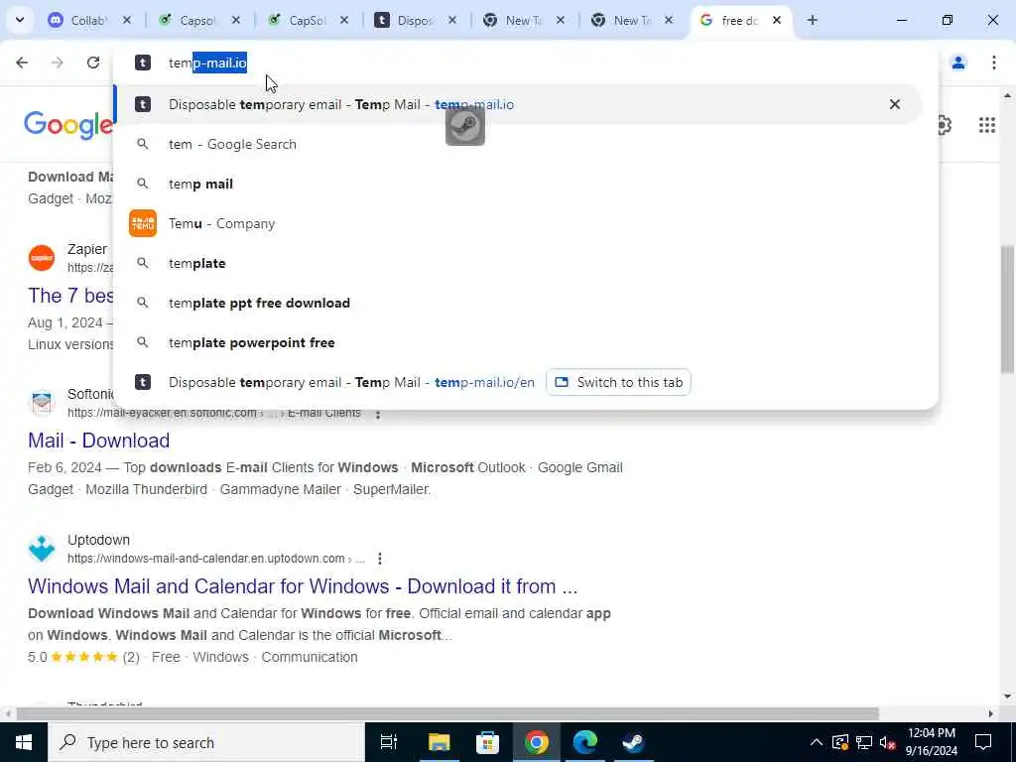Close the active free dc Google tab

(x=777, y=21)
